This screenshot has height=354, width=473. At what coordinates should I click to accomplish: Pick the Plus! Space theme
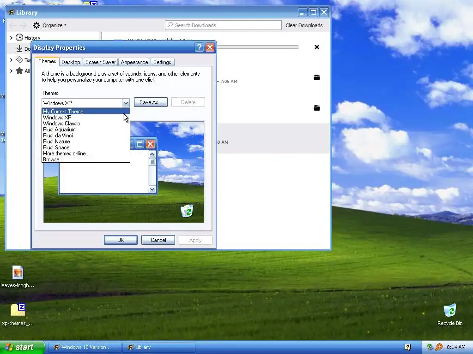click(85, 147)
